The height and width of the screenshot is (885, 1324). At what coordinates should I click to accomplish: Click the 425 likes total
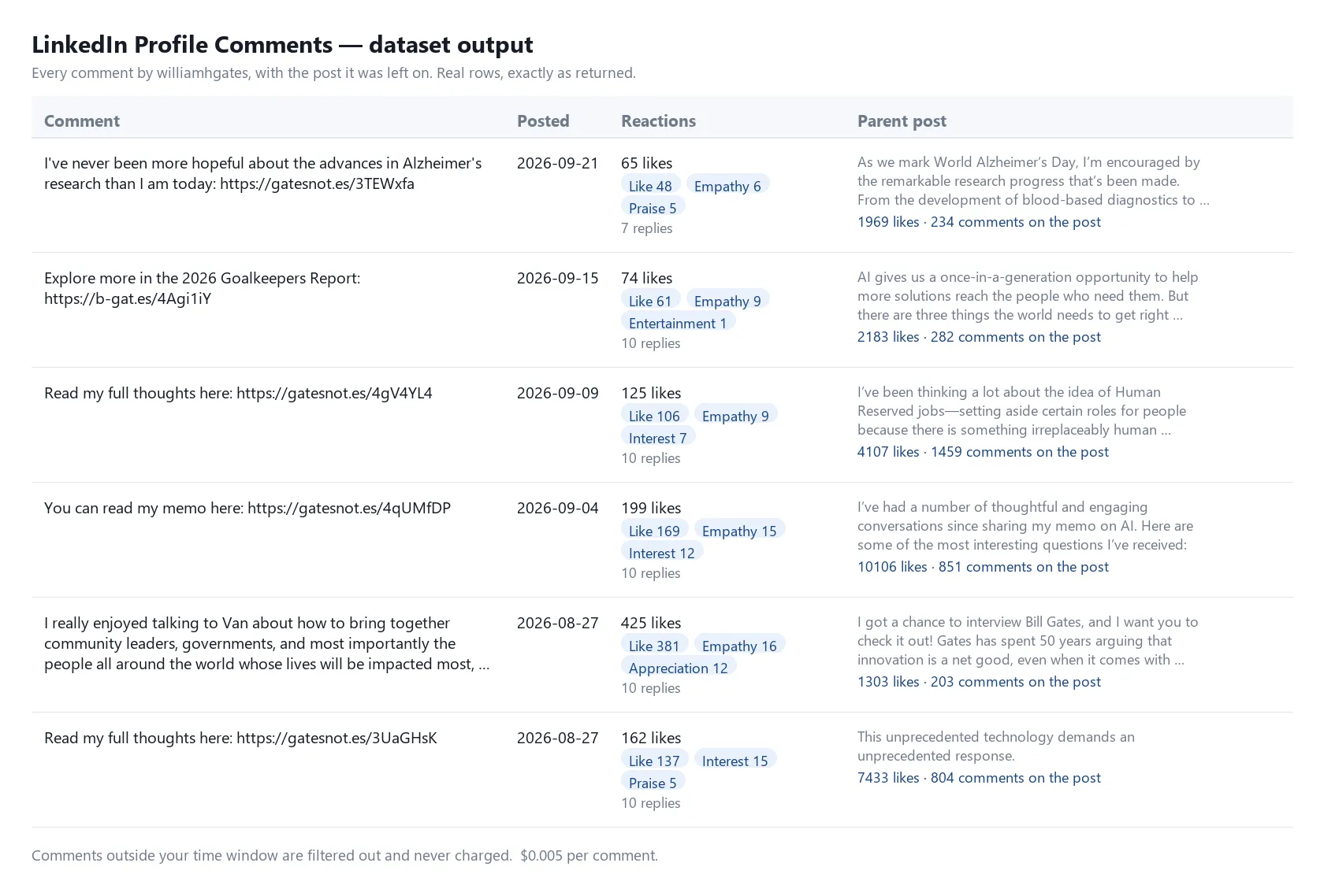point(651,623)
